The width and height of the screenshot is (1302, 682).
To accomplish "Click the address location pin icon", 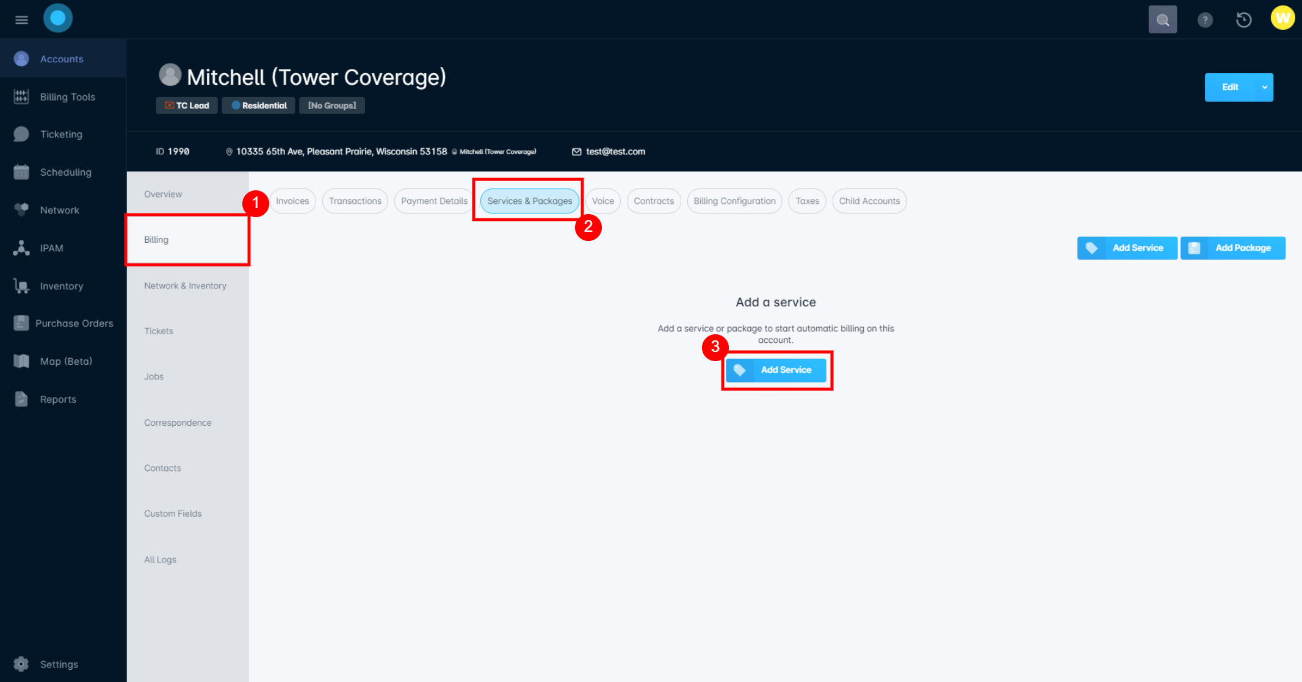I will click(229, 152).
